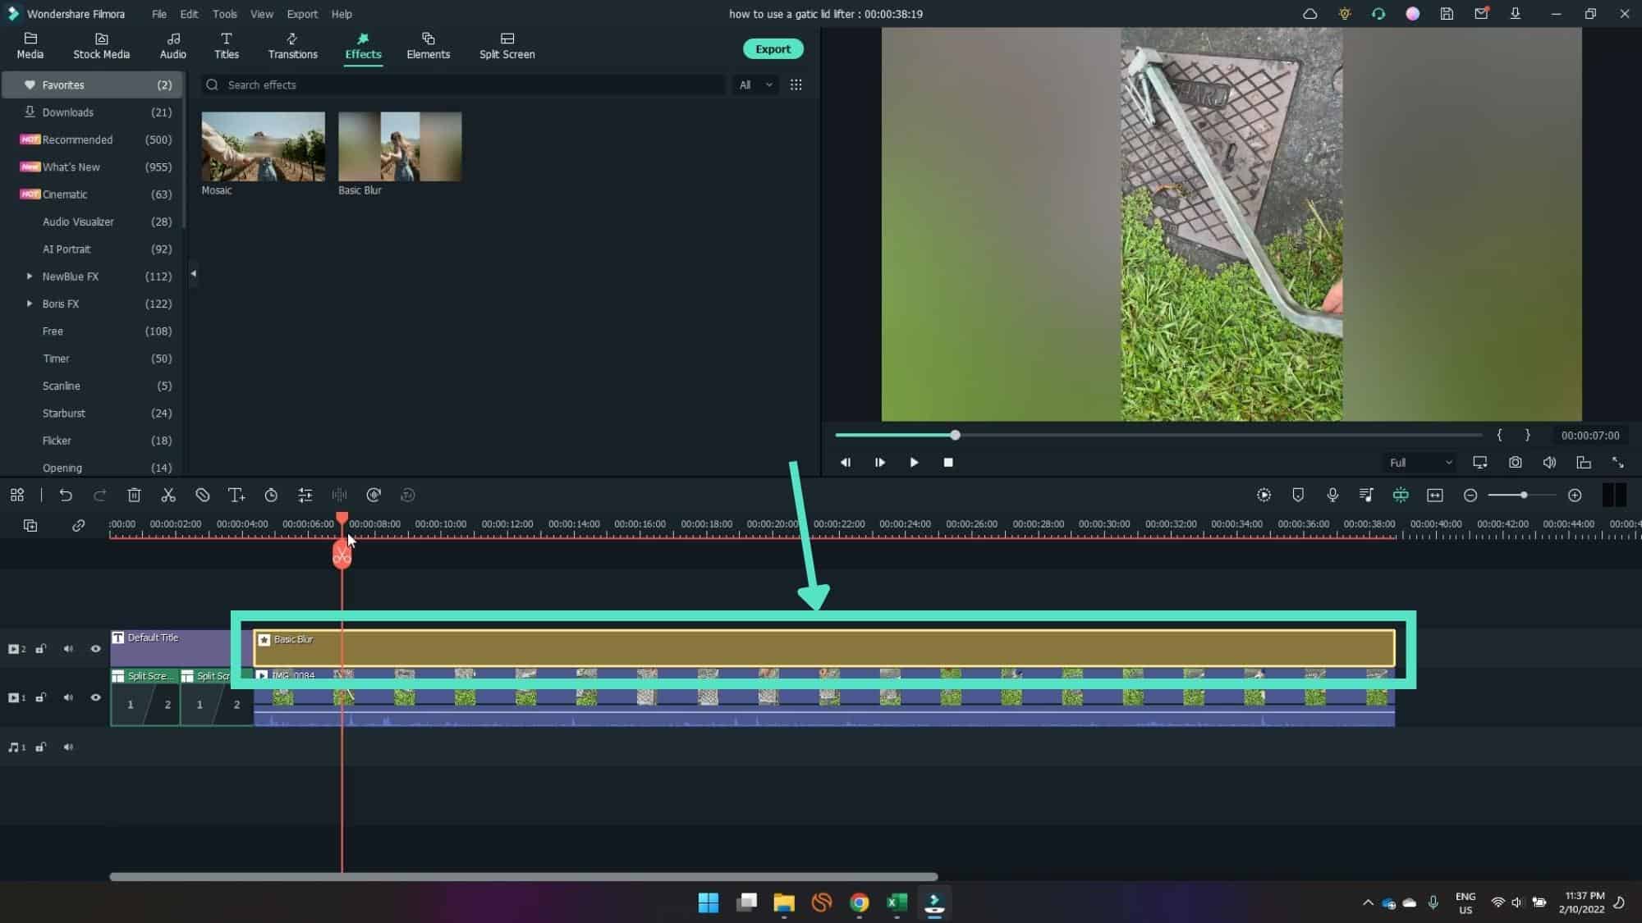Mute video track 2 audio
Screen dimensions: 1642x923
tap(68, 649)
